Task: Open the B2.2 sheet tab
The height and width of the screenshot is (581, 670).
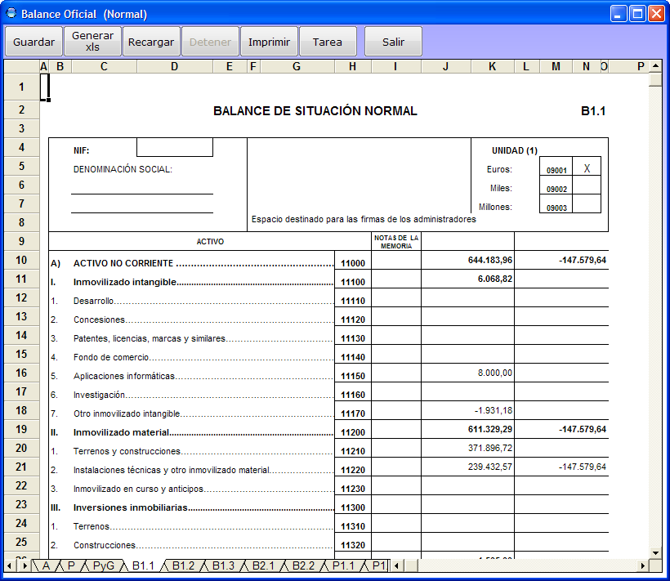Action: coord(303,566)
